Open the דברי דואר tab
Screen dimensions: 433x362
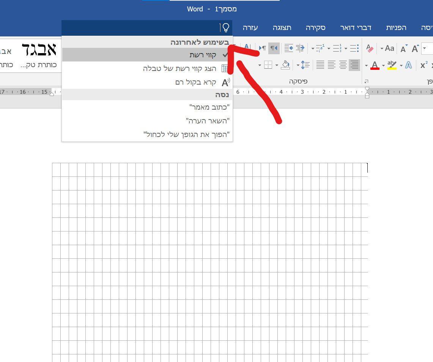coord(356,28)
